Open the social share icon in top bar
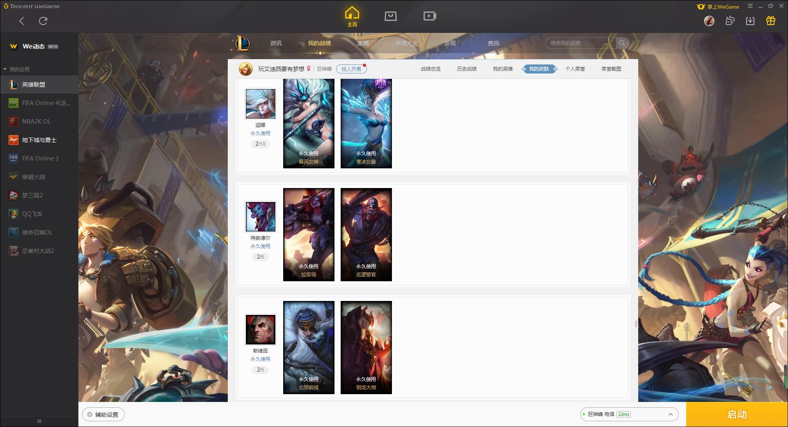788x427 pixels. [x=730, y=21]
